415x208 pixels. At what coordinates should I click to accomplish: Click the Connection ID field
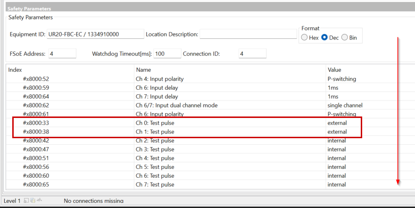(x=252, y=54)
